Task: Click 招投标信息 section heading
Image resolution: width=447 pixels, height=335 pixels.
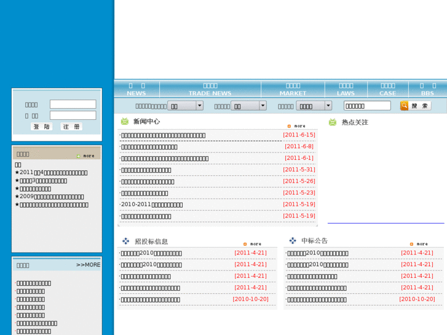Action: (151, 242)
